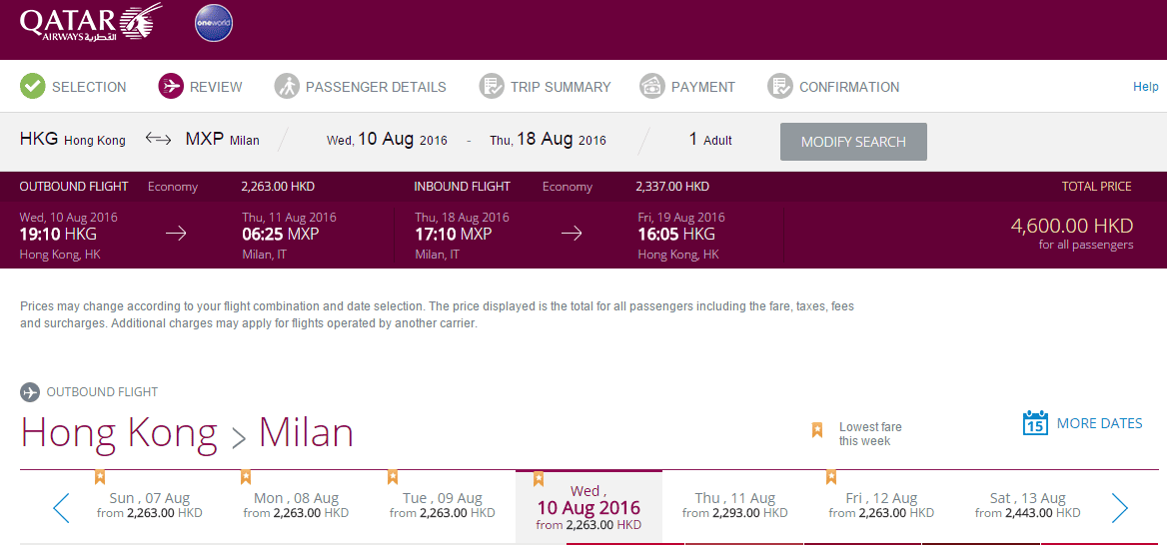Click the green Selection checkmark icon
This screenshot has height=545, width=1167.
click(x=33, y=87)
